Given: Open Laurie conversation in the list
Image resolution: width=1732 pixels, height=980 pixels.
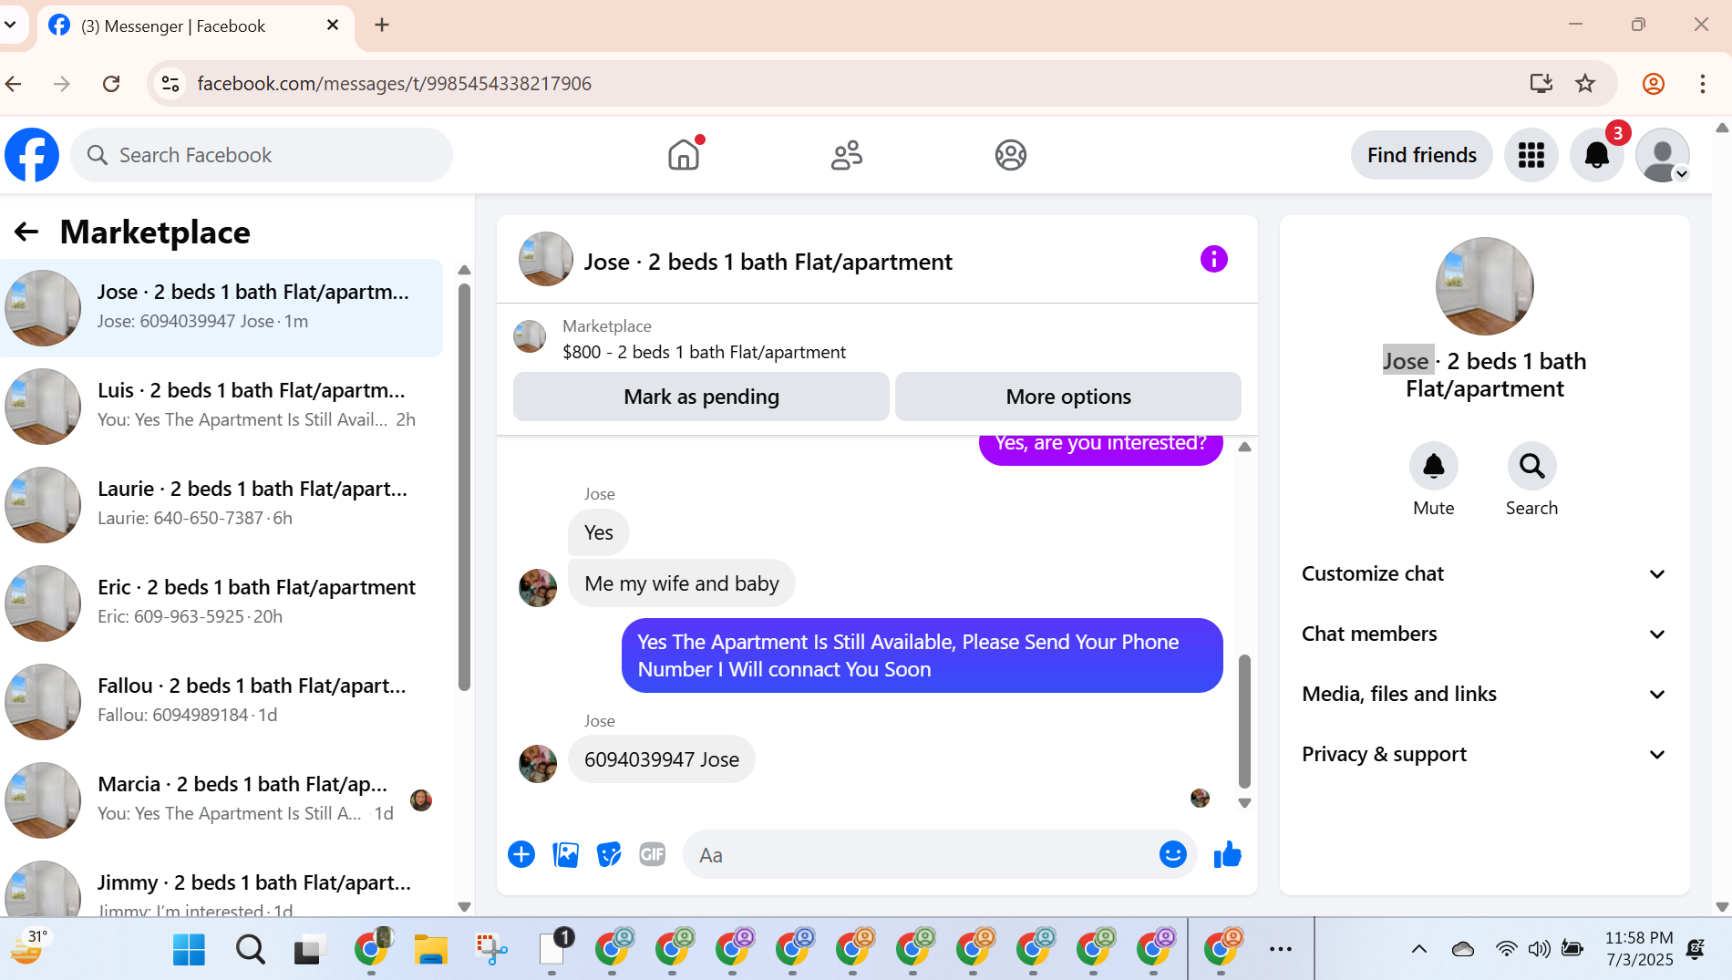Looking at the screenshot, I should click(222, 504).
